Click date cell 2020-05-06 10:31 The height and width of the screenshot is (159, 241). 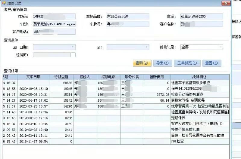click(x=34, y=95)
